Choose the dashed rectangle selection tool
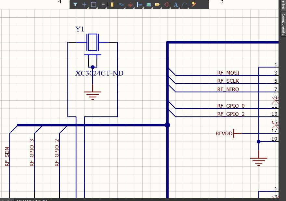 94,5
